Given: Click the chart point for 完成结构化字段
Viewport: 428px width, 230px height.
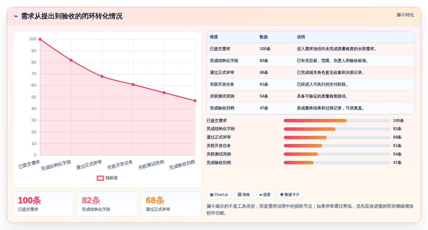Looking at the screenshot, I should point(71,60).
